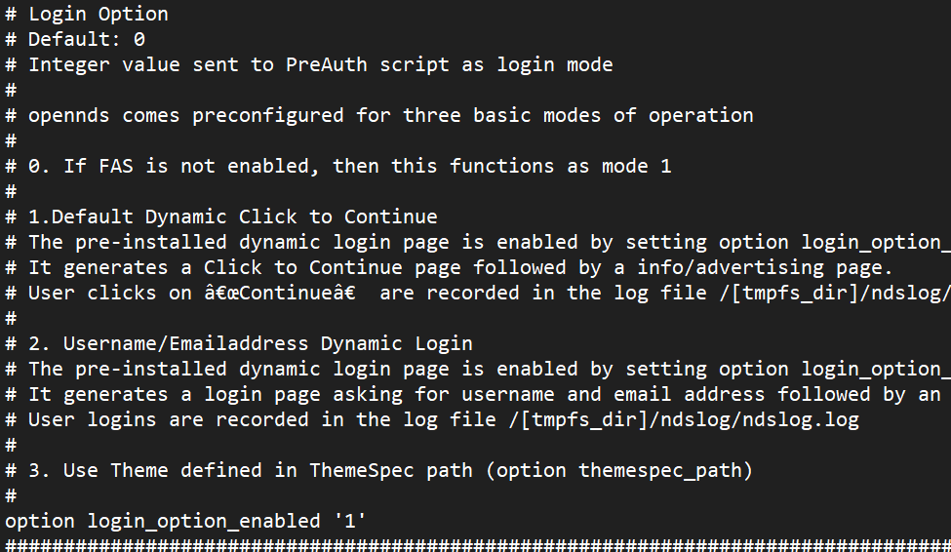This screenshot has width=951, height=552.
Task: Click the word 'info/advertising' in the text
Action: click(731, 267)
